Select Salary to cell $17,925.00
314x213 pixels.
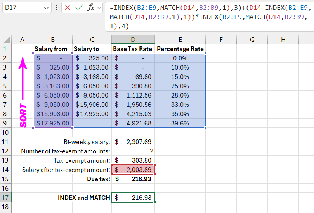[x=92, y=114]
